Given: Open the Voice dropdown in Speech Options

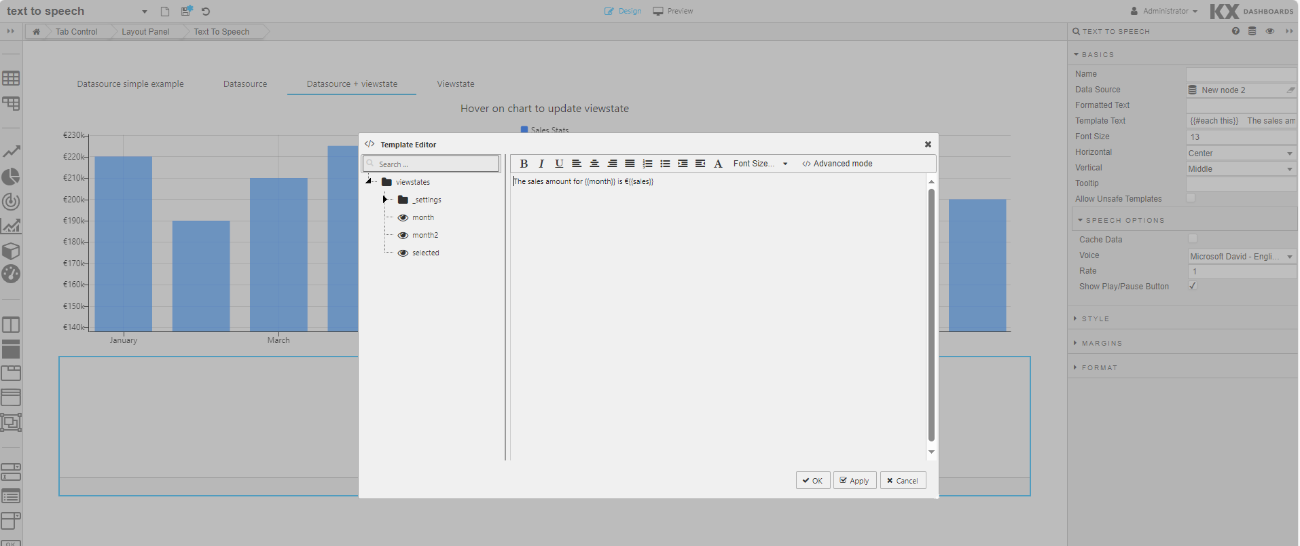Looking at the screenshot, I should [1241, 257].
